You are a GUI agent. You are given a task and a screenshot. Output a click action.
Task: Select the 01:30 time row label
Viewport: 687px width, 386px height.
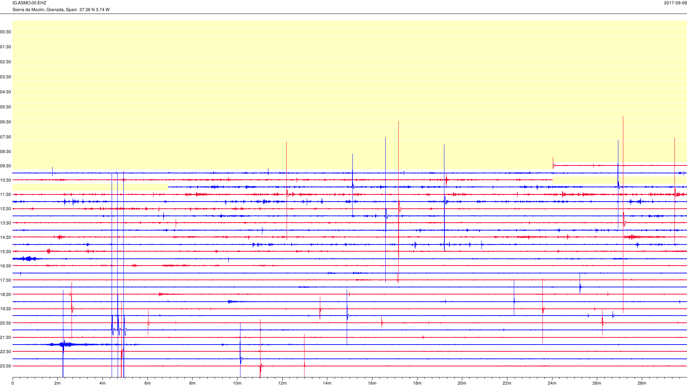(x=6, y=47)
